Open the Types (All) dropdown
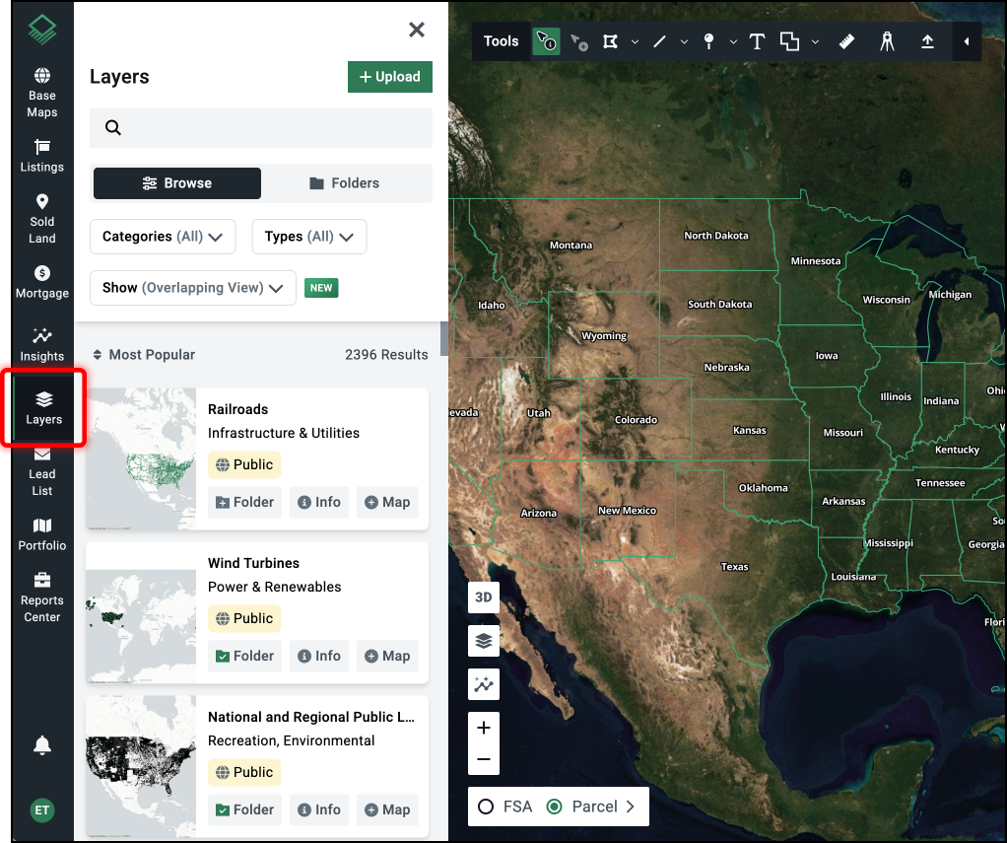 (309, 237)
